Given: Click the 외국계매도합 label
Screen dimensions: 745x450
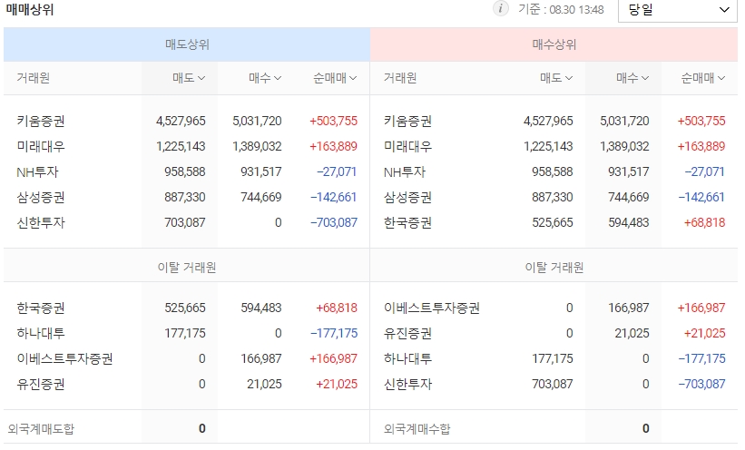Looking at the screenshot, I should (41, 429).
